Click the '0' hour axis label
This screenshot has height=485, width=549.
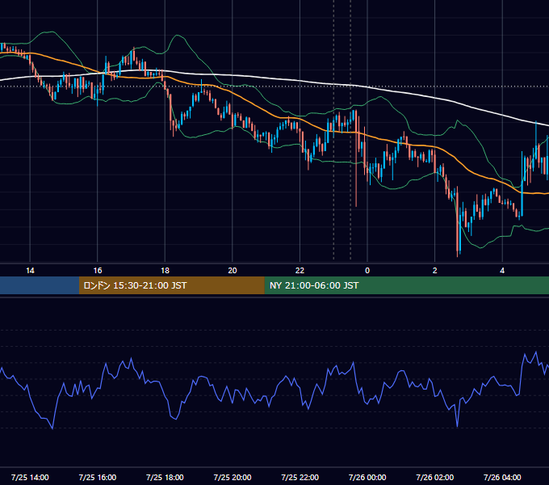(x=367, y=271)
